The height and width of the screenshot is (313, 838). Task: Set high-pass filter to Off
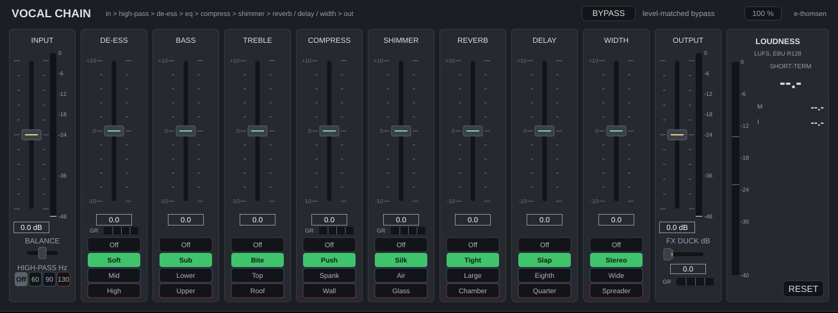click(21, 279)
